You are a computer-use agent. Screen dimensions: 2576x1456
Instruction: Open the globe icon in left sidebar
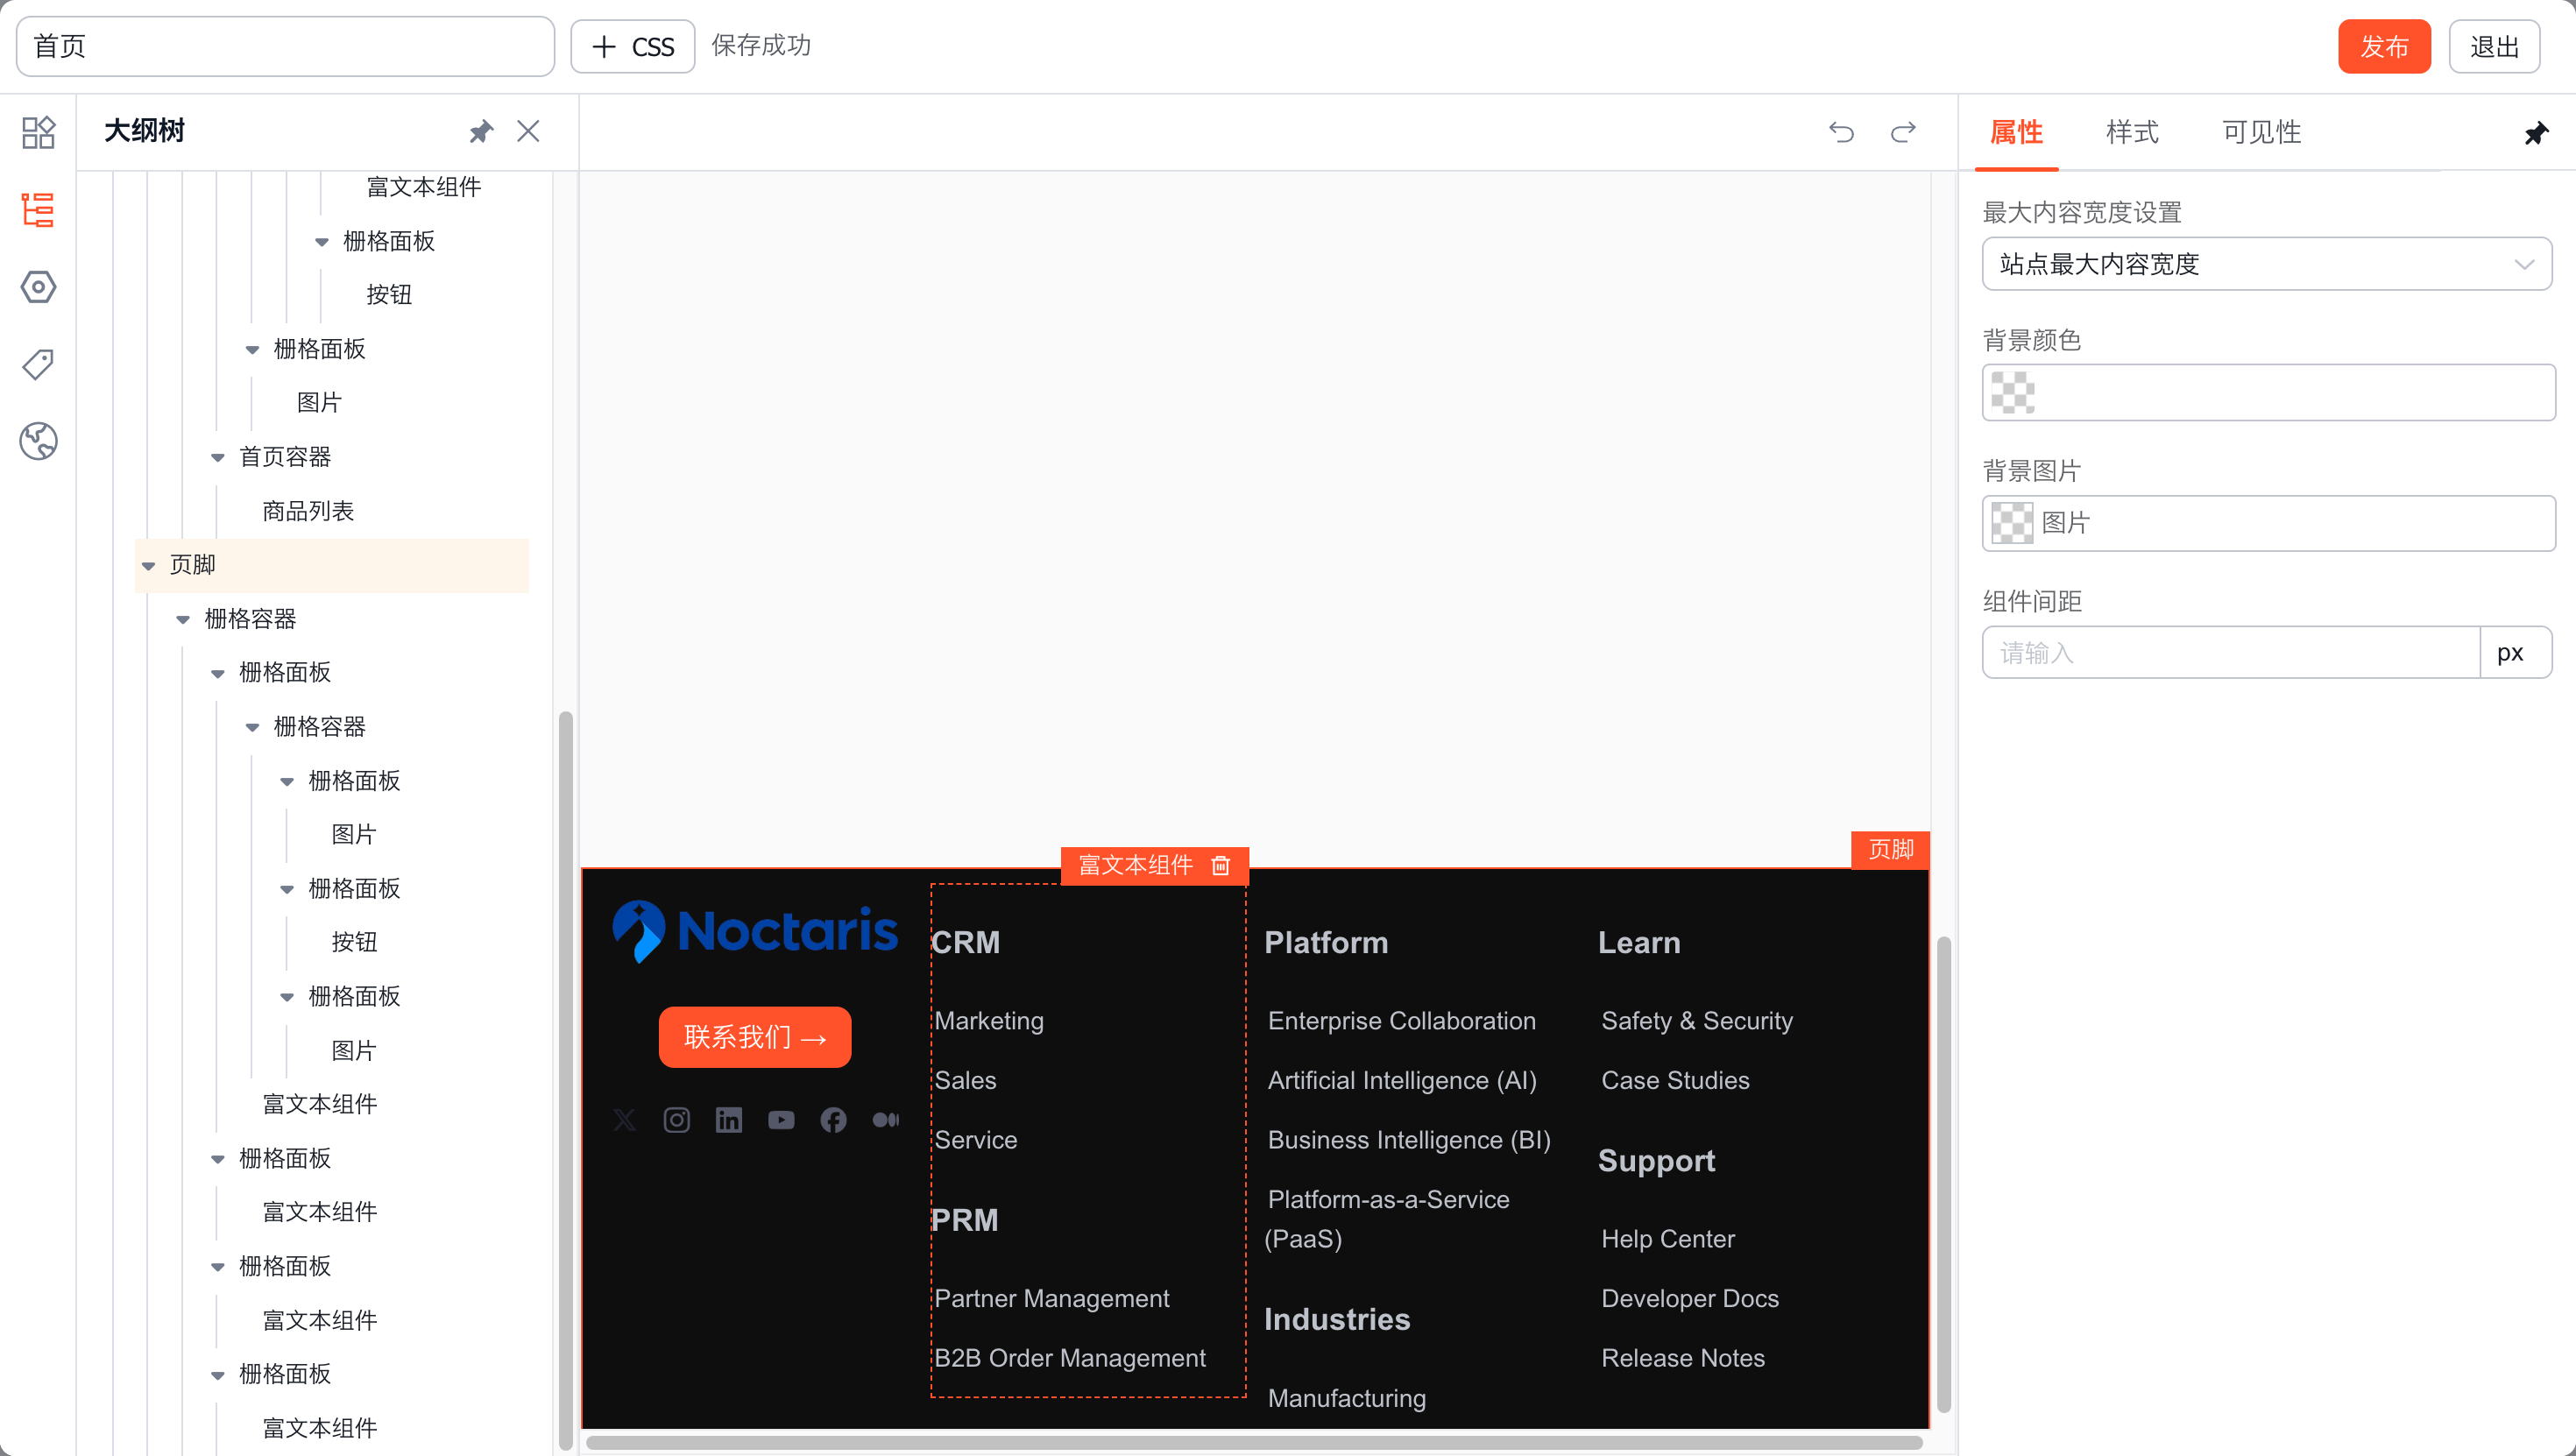(38, 441)
